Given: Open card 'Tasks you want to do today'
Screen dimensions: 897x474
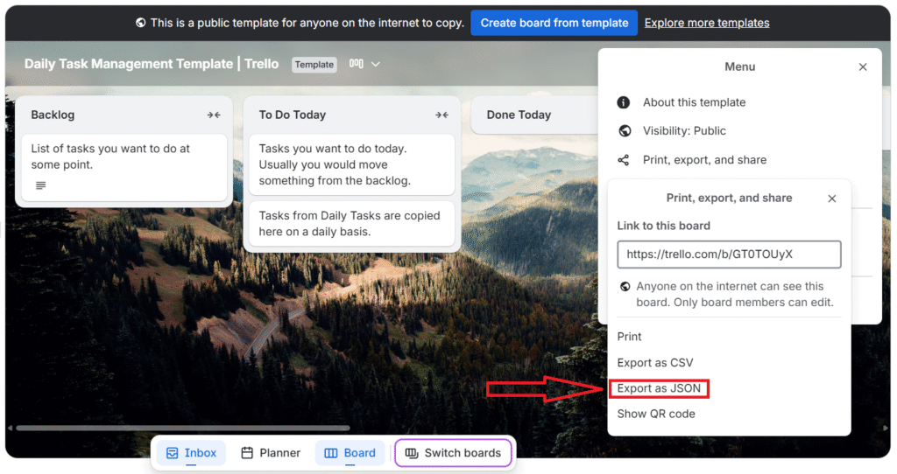Looking at the screenshot, I should pos(351,164).
